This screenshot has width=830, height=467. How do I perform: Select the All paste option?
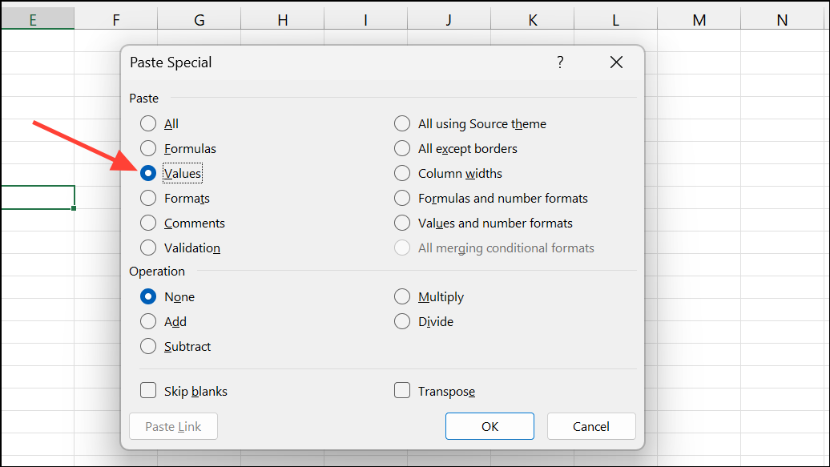[x=148, y=123]
